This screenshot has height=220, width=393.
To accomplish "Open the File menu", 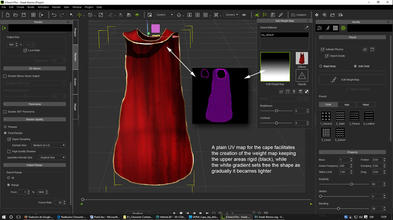I will click(x=4, y=7).
